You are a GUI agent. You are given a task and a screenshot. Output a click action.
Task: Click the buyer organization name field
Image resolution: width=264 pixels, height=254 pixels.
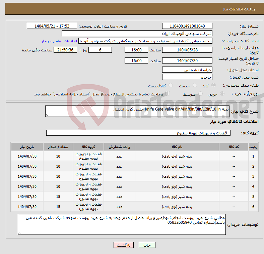[x=137, y=34]
